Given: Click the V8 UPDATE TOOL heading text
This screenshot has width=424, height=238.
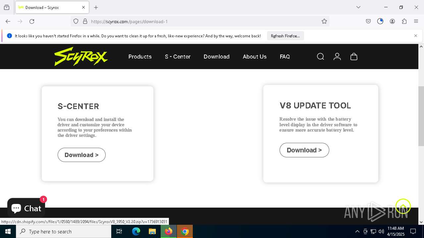Looking at the screenshot, I should [315, 105].
